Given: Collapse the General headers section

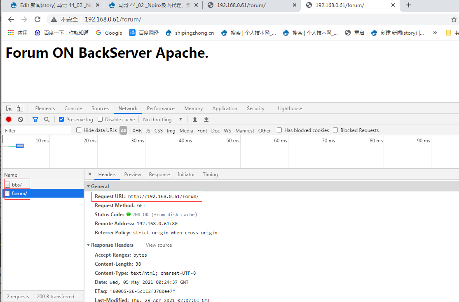Looking at the screenshot, I should 88,186.
